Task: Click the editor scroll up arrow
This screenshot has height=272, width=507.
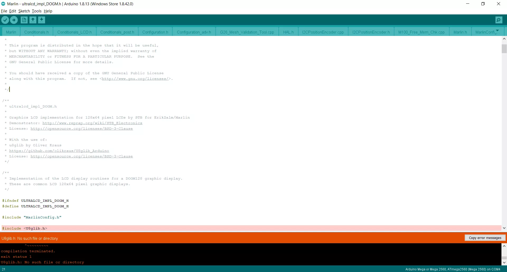Action: tap(504, 39)
